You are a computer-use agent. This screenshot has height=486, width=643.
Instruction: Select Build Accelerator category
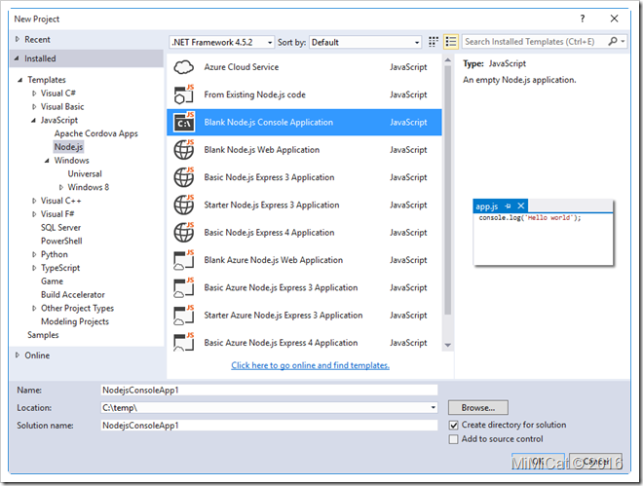[73, 295]
